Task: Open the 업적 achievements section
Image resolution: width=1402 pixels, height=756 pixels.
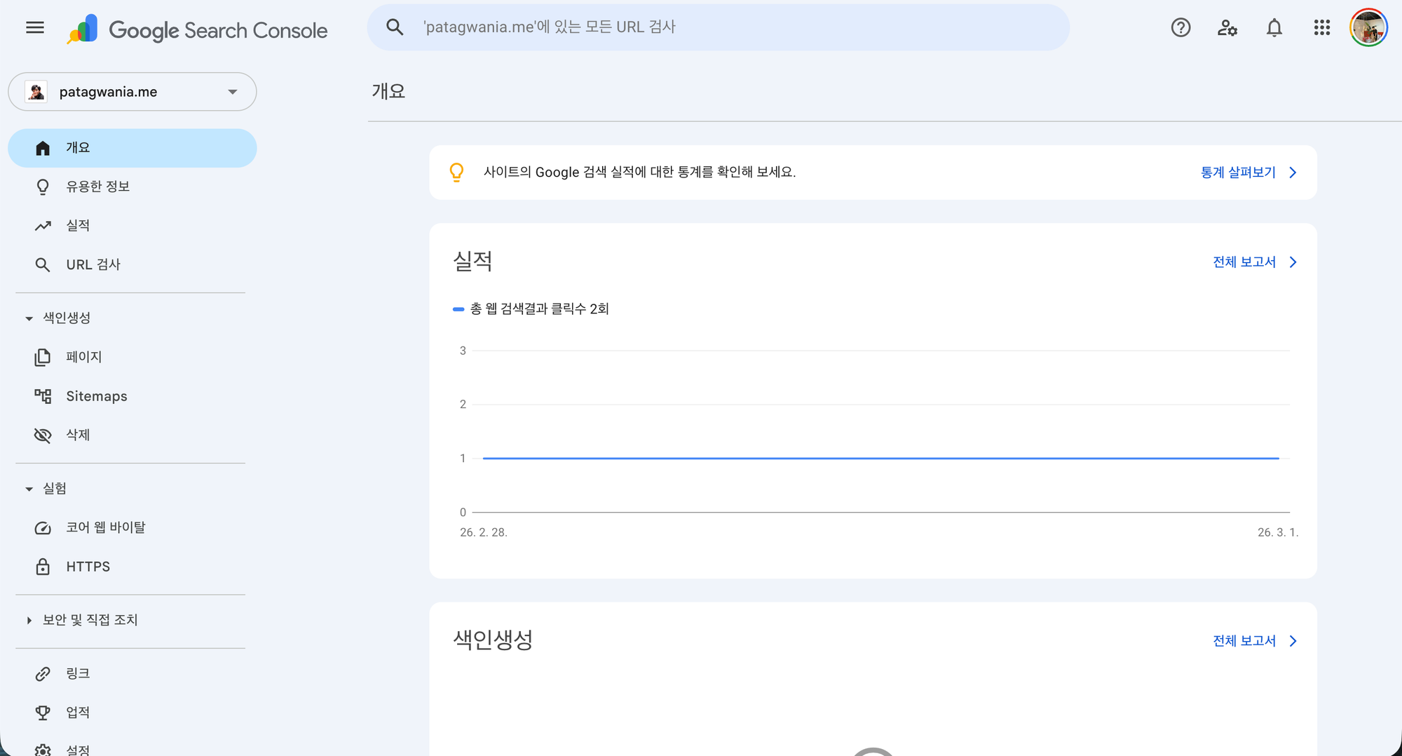Action: pyautogui.click(x=79, y=712)
